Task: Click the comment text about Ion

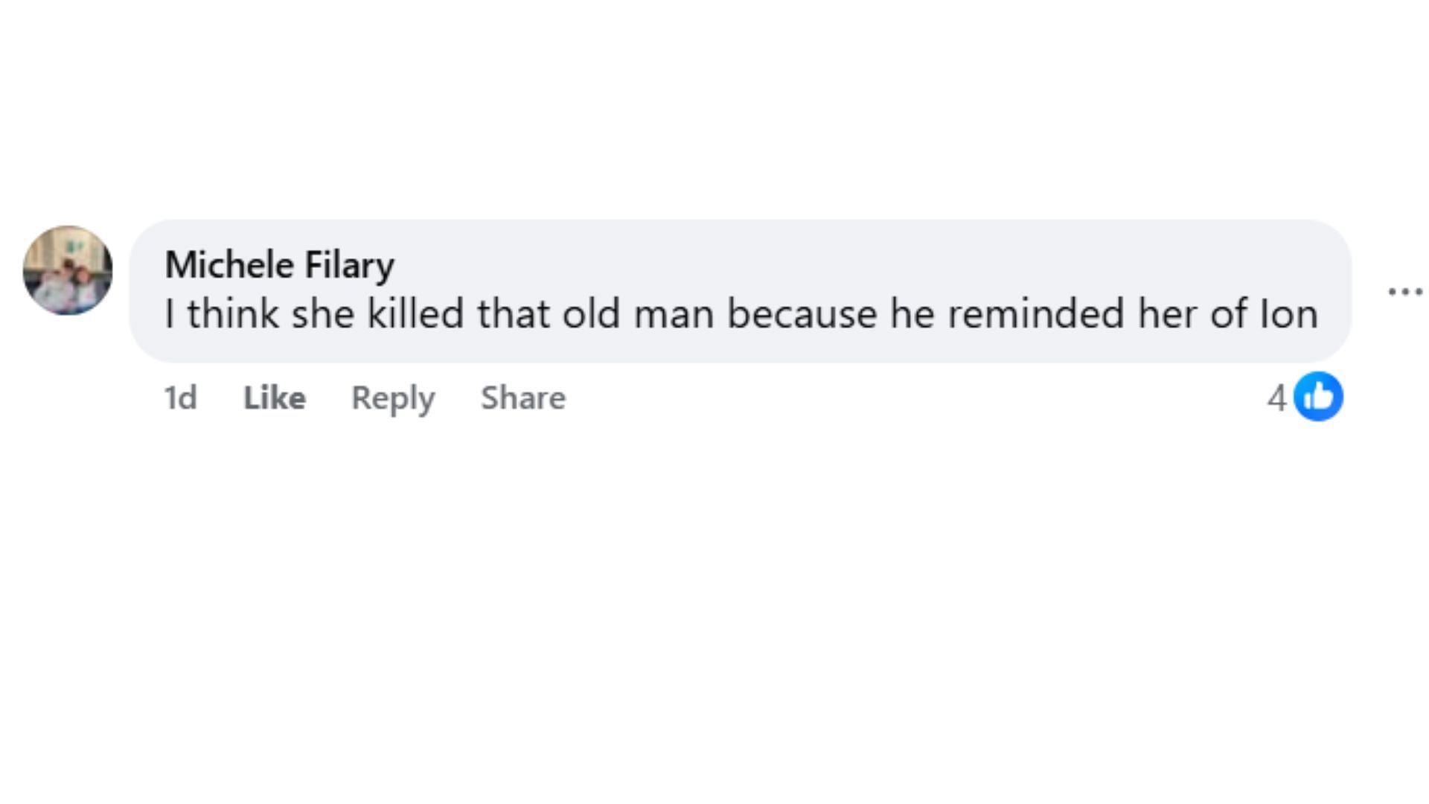Action: pyautogui.click(x=741, y=313)
